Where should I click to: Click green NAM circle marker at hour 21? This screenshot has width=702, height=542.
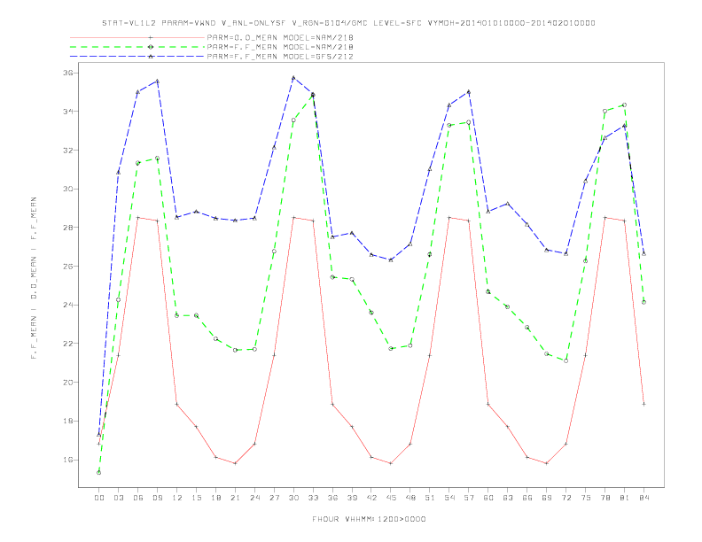coord(235,350)
